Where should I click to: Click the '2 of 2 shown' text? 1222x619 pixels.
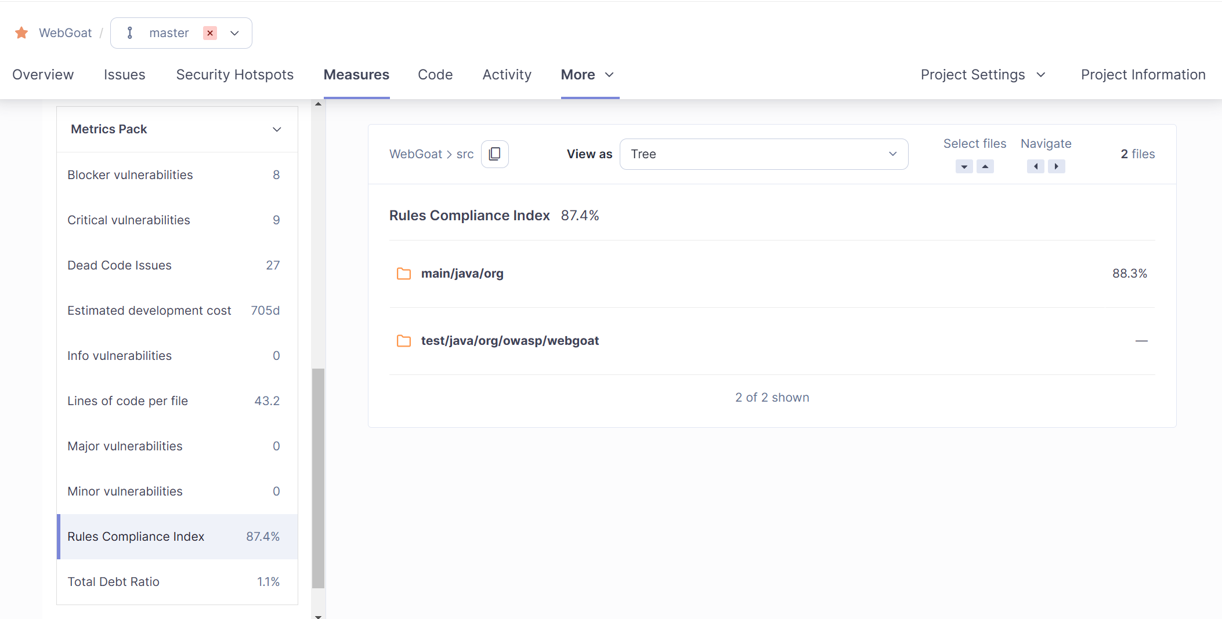pyautogui.click(x=772, y=398)
